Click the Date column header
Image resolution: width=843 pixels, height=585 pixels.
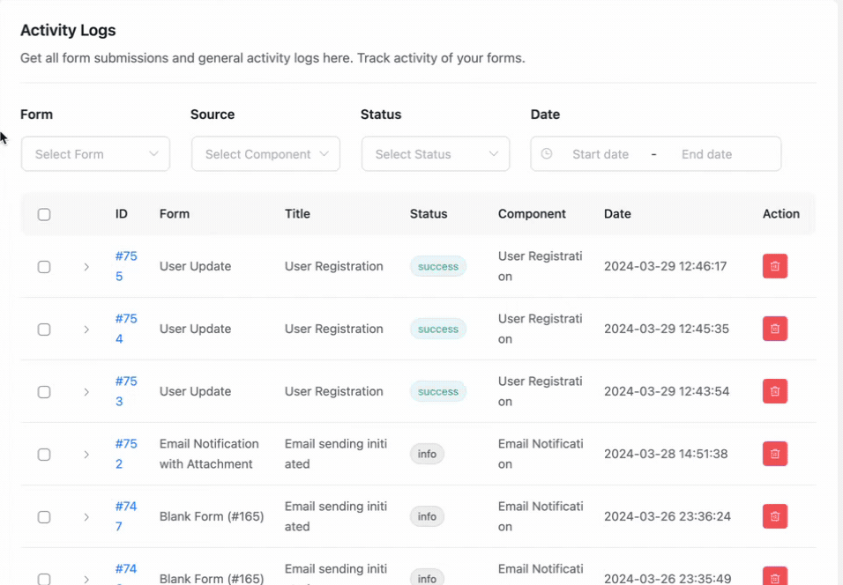[617, 214]
